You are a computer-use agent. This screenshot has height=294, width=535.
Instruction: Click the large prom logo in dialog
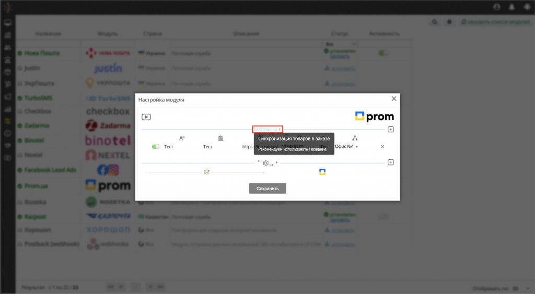click(374, 116)
